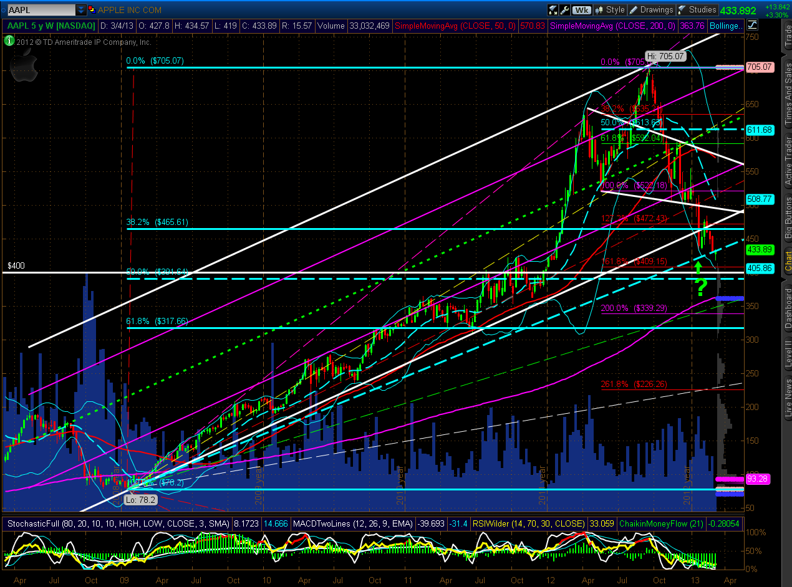Click the AAPL symbol input field

42,10
